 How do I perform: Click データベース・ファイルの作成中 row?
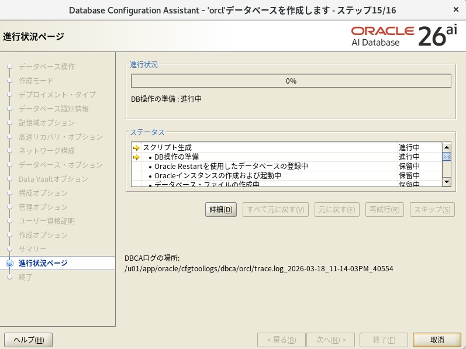click(286, 184)
